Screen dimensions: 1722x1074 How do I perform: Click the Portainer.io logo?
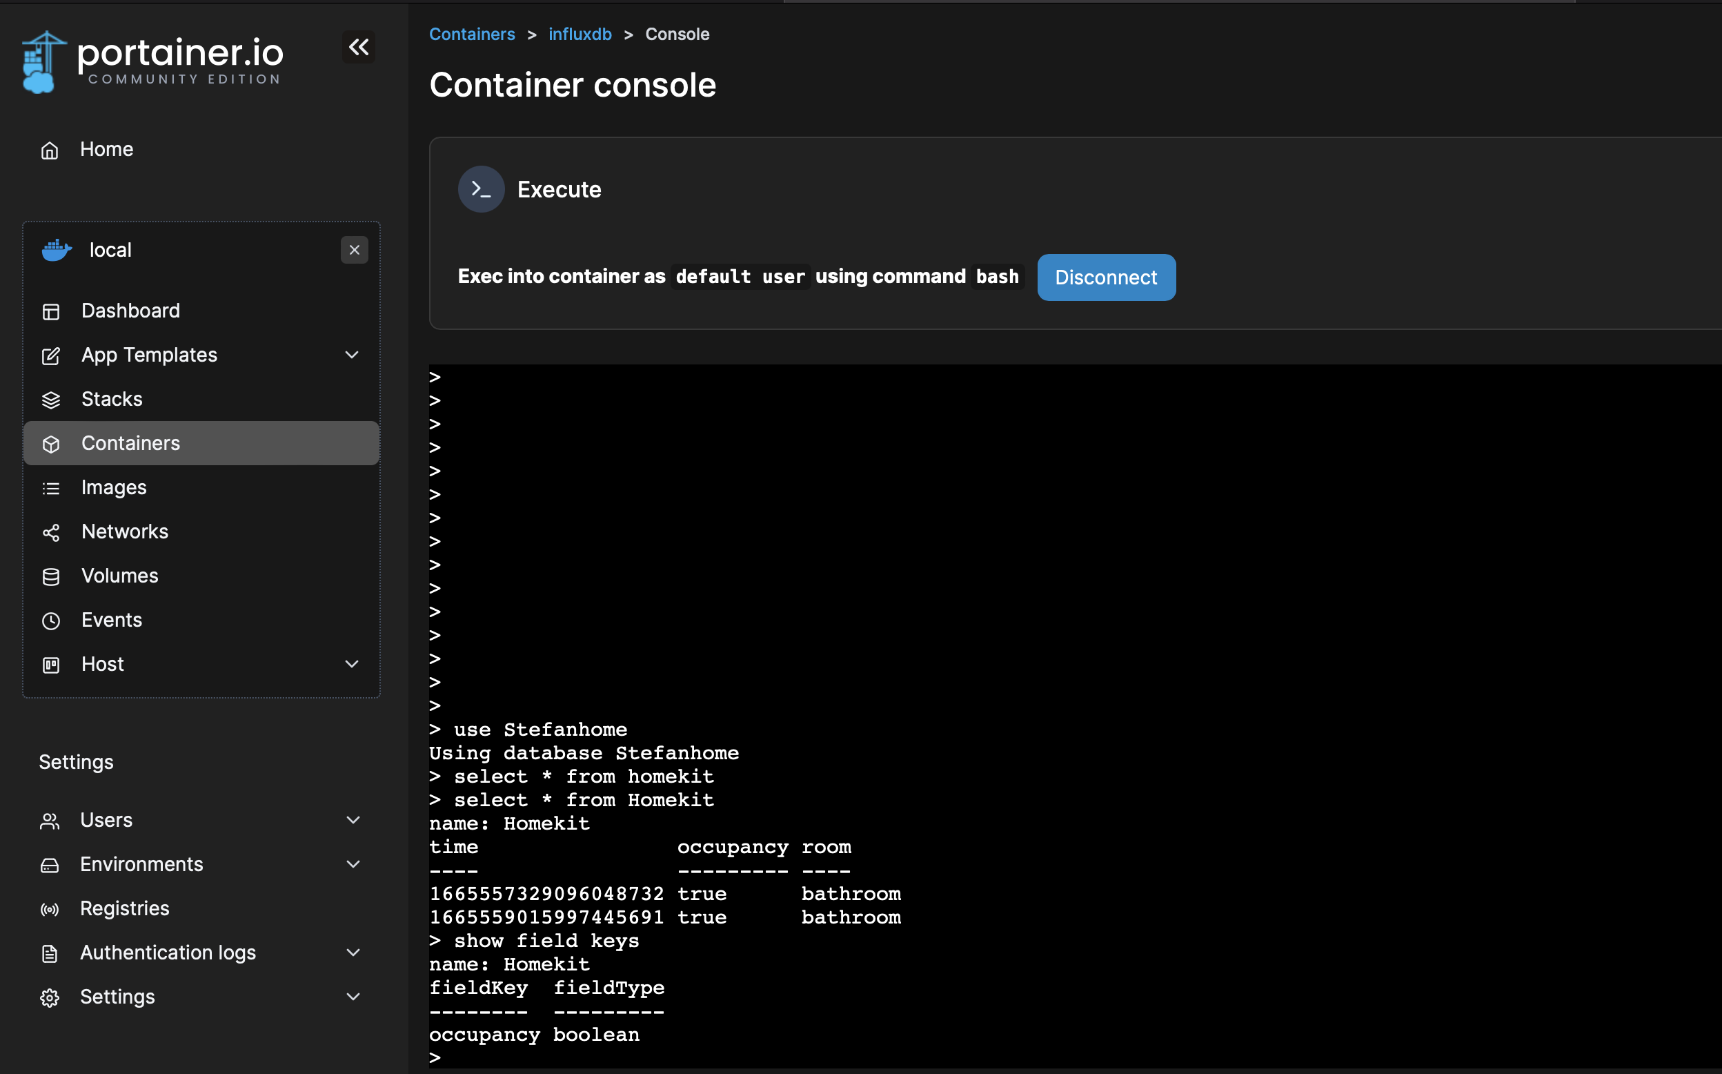[152, 61]
